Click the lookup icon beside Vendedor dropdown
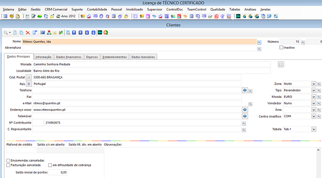Viewport: 322px width, 178px height. pyautogui.click(x=319, y=103)
